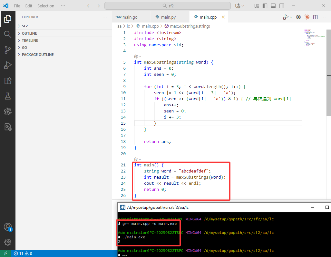The width and height of the screenshot is (331, 257).
Task: Open the Source Control view
Action: [8, 50]
